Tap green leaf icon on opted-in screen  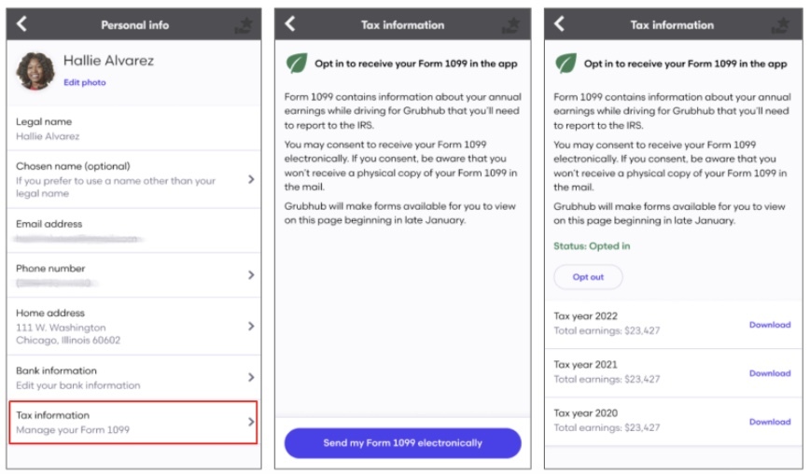click(x=566, y=63)
